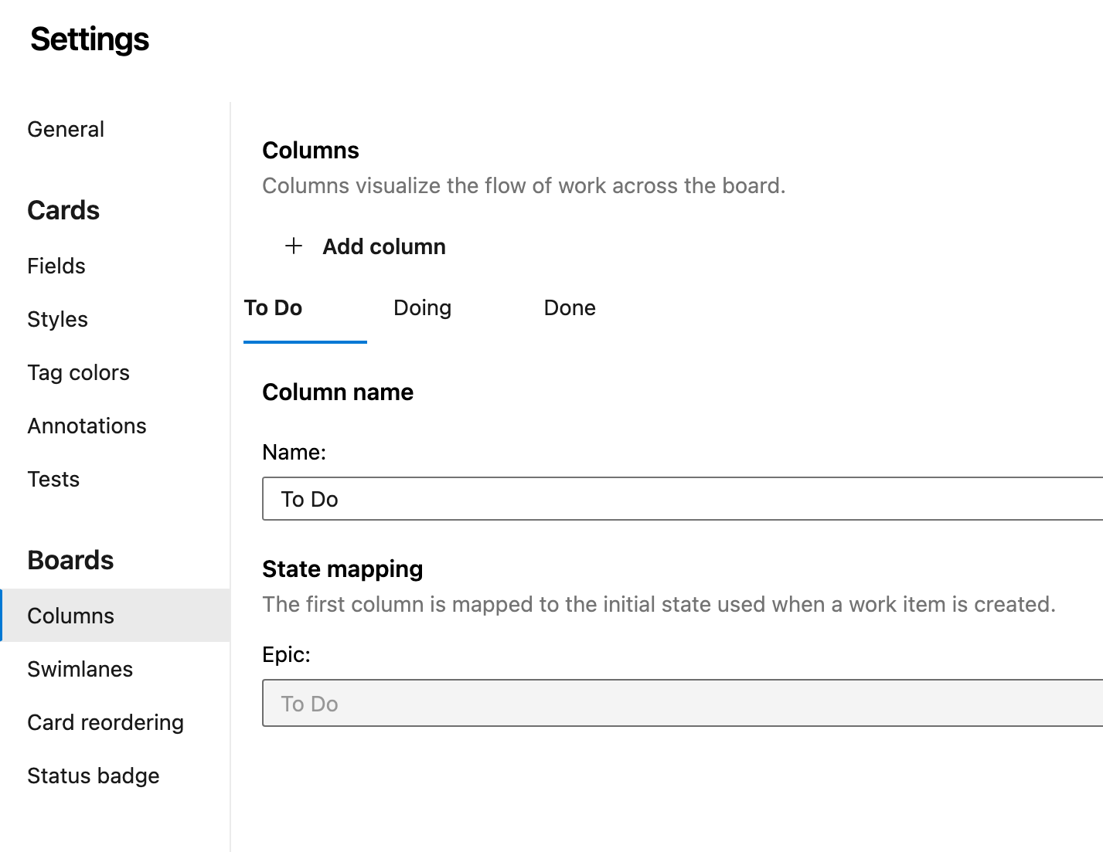Select Tag colors in sidebar

[x=79, y=372]
